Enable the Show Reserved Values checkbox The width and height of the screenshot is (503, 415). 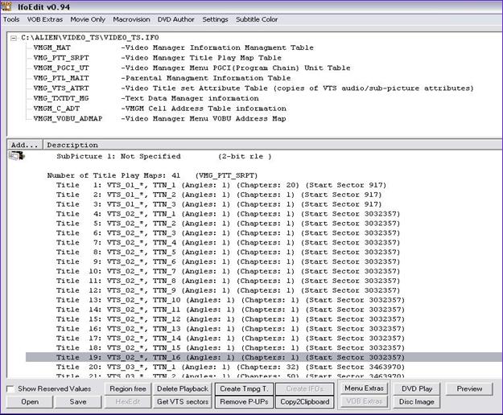[x=10, y=389]
